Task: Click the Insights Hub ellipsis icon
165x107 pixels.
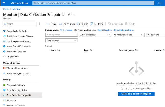Action: click(4, 57)
